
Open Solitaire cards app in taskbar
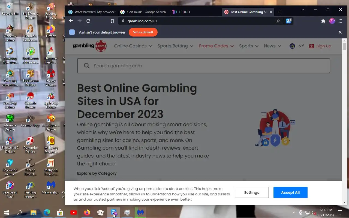(x=100, y=213)
